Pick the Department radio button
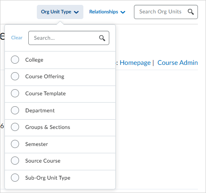The height and width of the screenshot is (193, 206). [15, 110]
